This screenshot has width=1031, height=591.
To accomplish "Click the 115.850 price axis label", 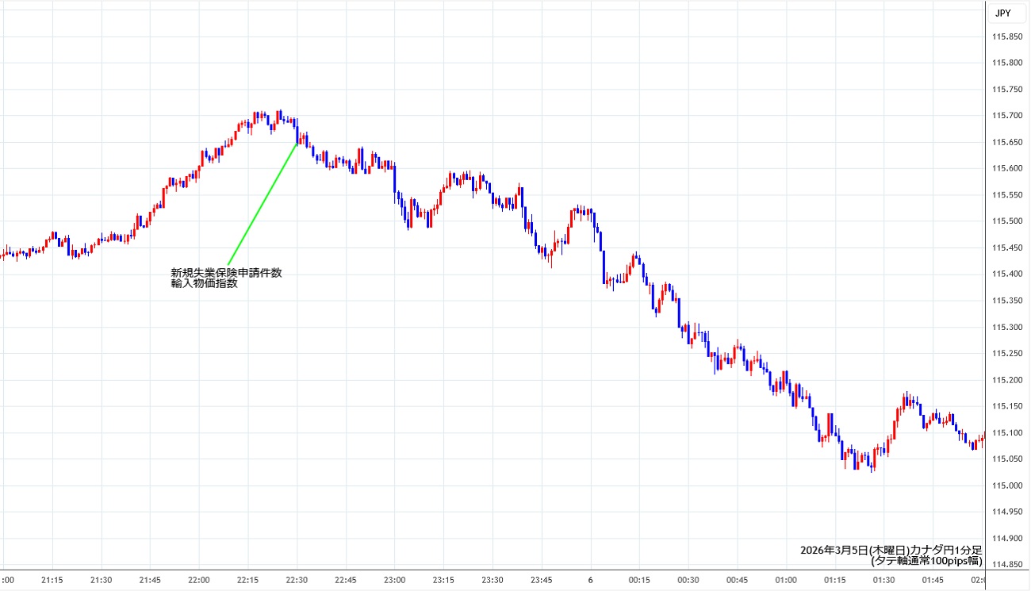I will click(x=1006, y=36).
